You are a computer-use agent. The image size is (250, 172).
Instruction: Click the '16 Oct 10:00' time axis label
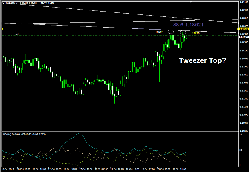(x=24, y=169)
